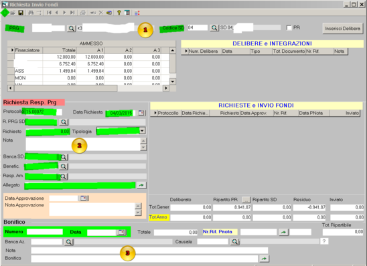Click into the Nota Approvazione text area

point(92,209)
